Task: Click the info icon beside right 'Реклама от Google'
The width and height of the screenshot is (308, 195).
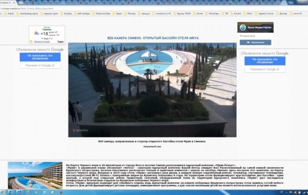Action: click(278, 69)
